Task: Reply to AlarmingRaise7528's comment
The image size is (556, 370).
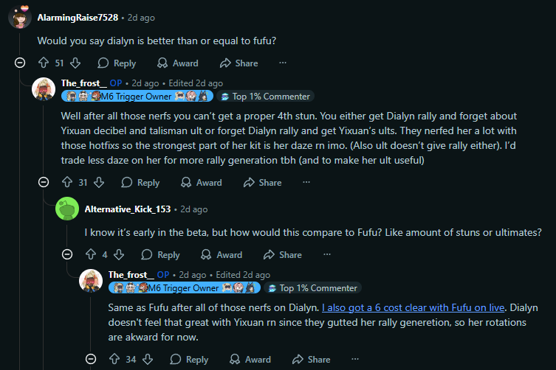Action: click(117, 63)
